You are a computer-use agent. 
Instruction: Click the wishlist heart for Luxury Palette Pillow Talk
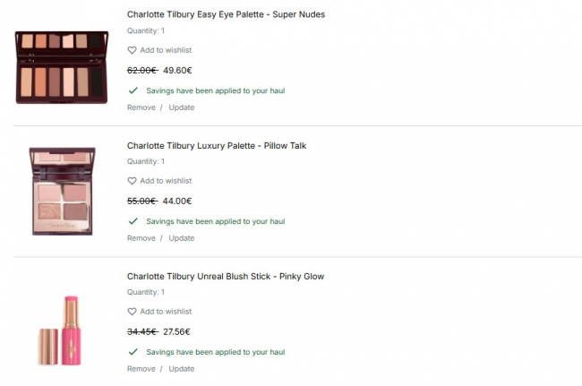(x=132, y=181)
